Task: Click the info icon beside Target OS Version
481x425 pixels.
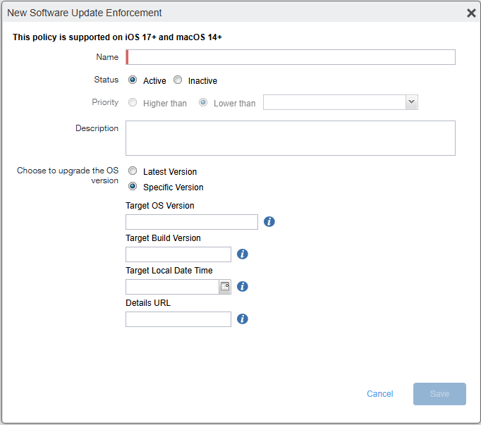Action: (x=269, y=222)
